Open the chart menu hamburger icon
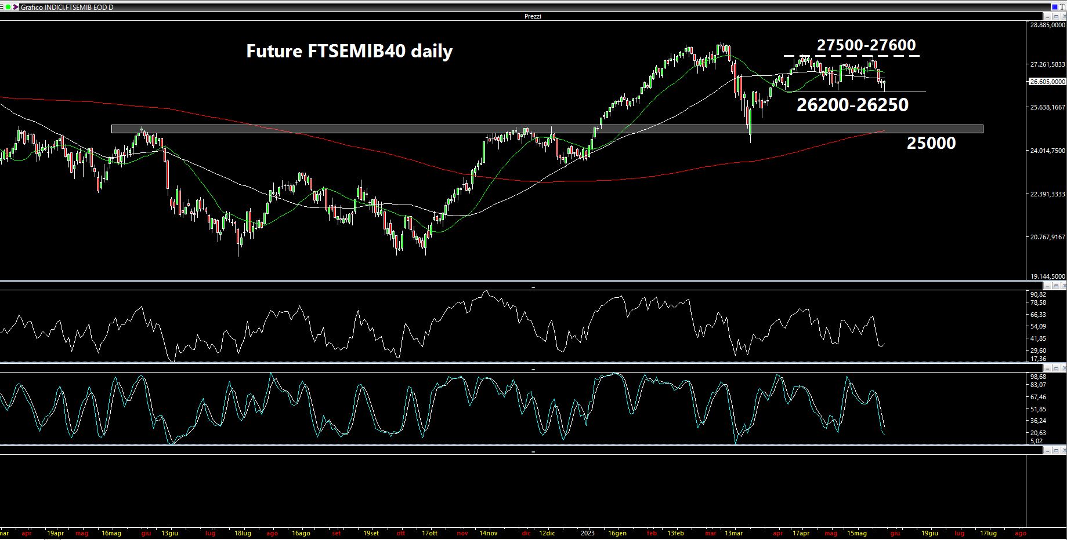The width and height of the screenshot is (1067, 540). 2,7
